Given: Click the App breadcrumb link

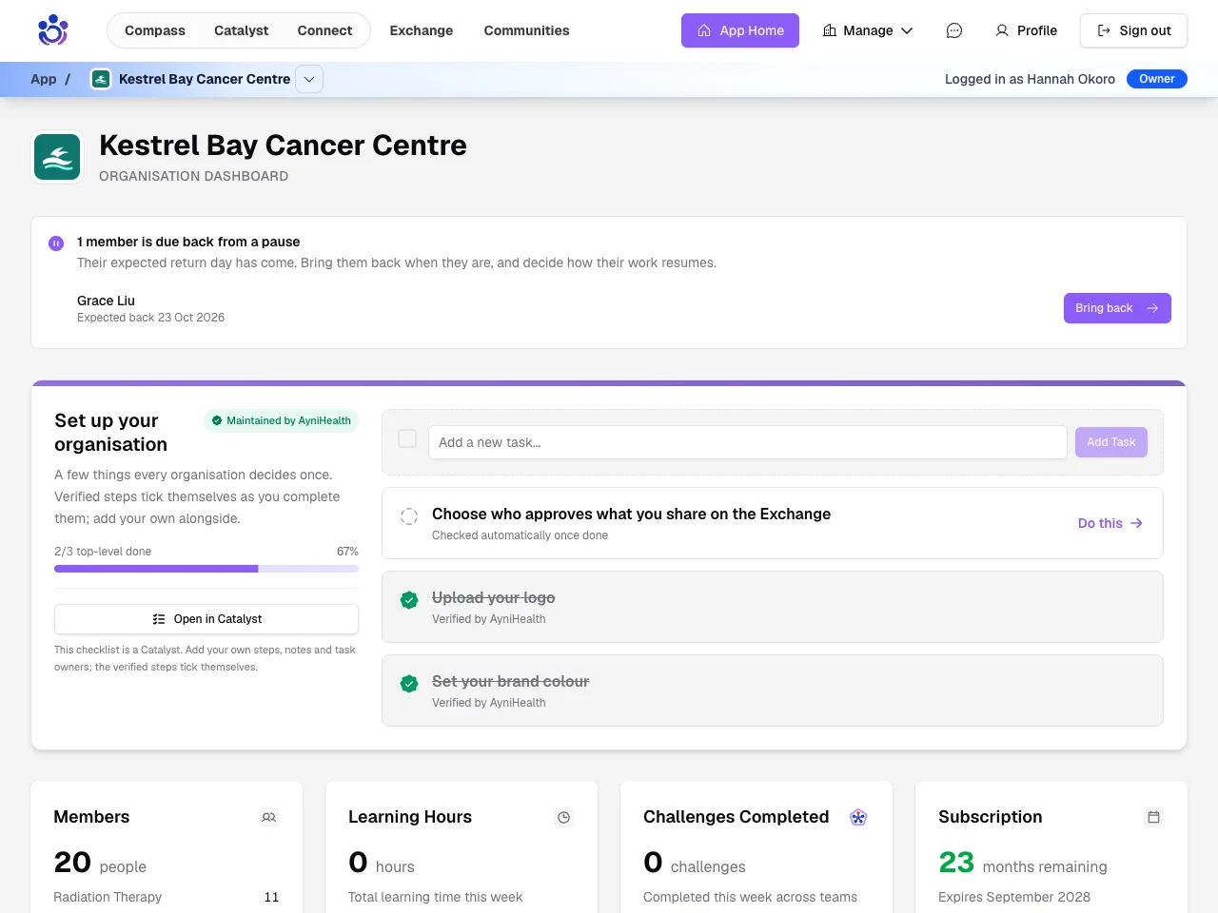Looking at the screenshot, I should (x=44, y=79).
